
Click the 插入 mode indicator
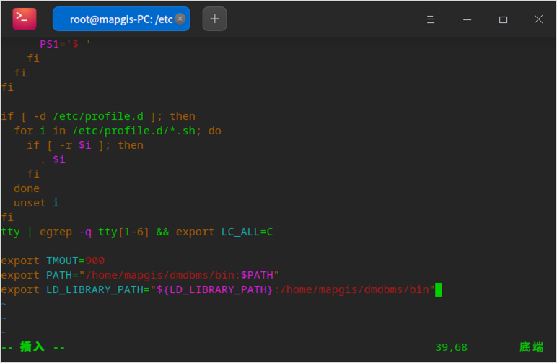click(x=32, y=346)
